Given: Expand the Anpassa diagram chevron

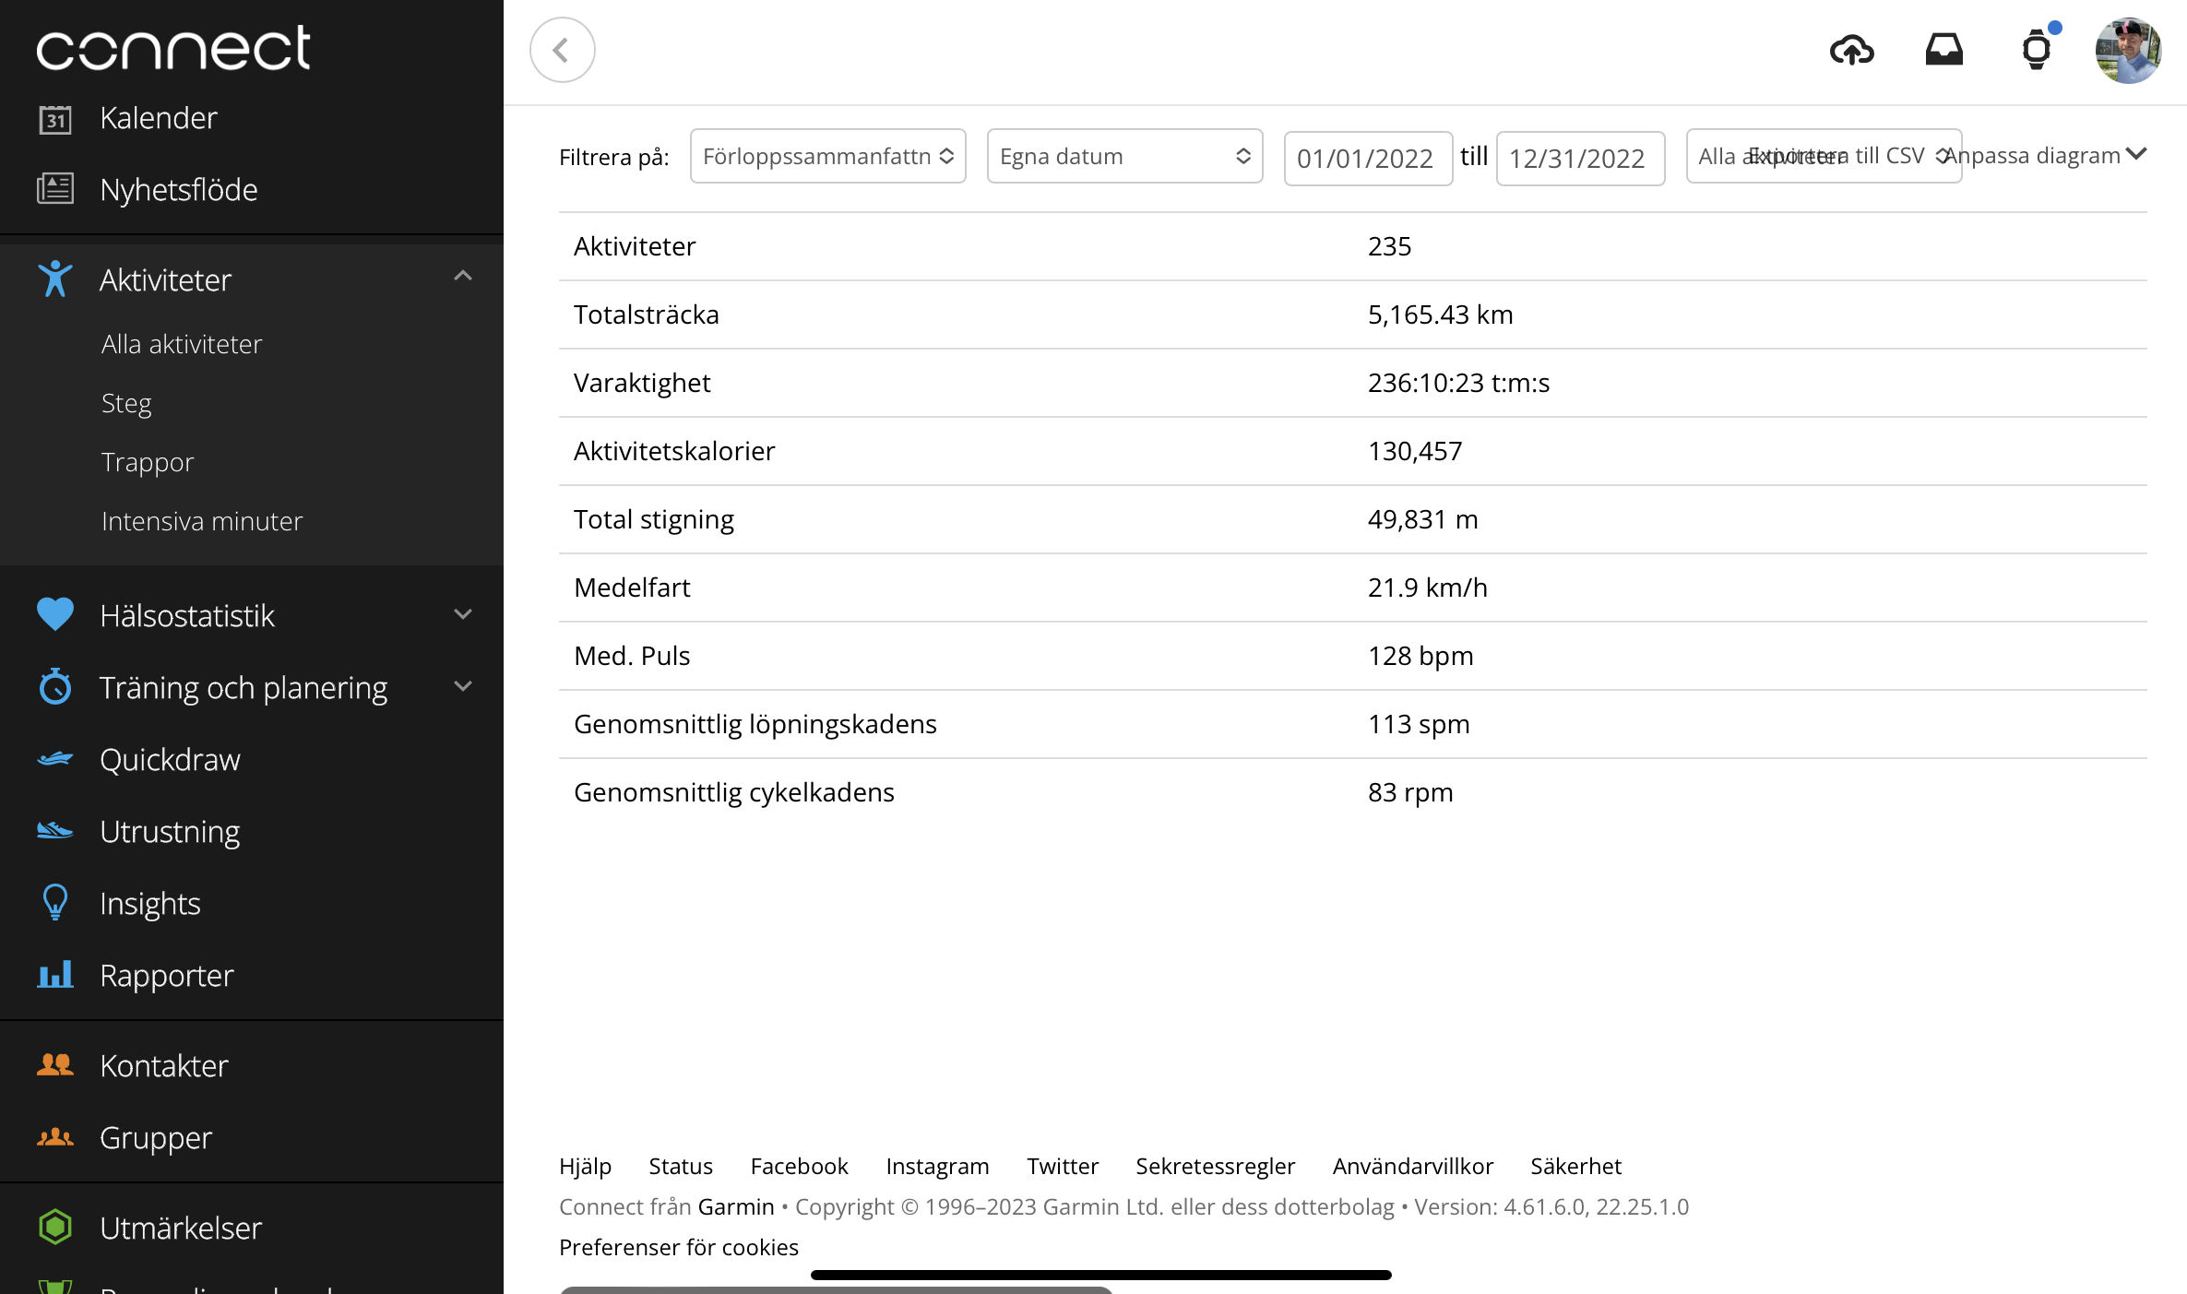Looking at the screenshot, I should coord(2136,154).
